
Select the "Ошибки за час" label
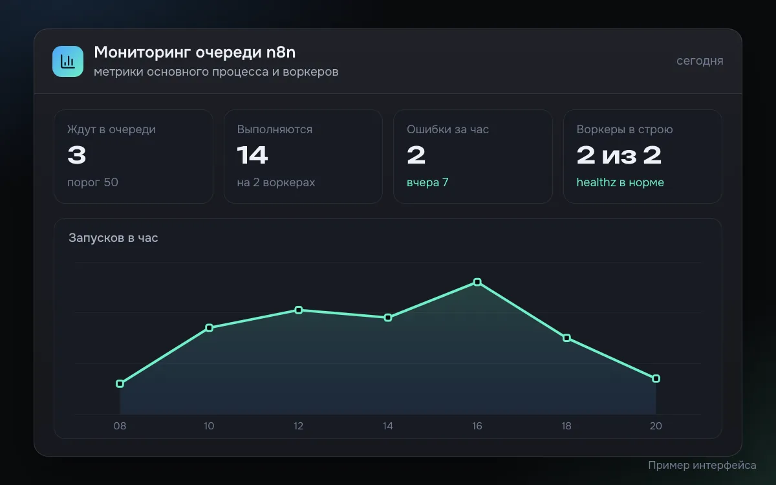pos(447,129)
